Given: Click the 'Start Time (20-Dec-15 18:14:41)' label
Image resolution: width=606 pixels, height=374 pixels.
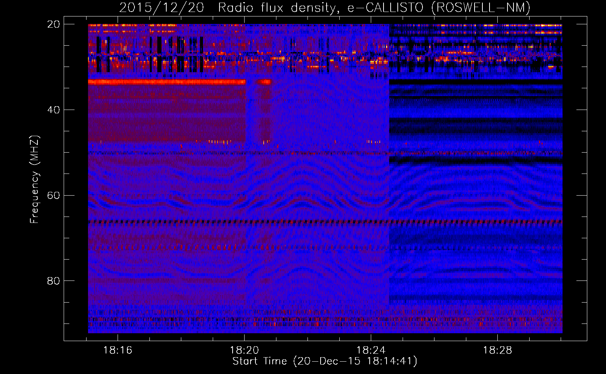Looking at the screenshot, I should 325,361.
